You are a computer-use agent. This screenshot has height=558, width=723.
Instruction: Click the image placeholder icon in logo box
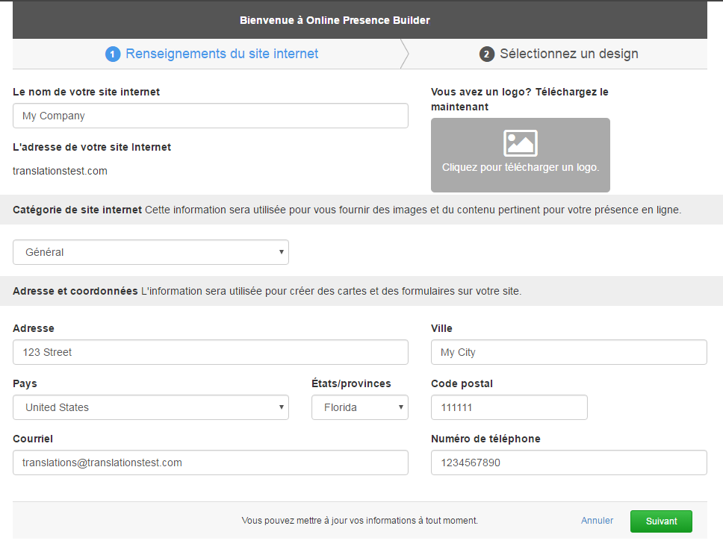[x=520, y=142]
